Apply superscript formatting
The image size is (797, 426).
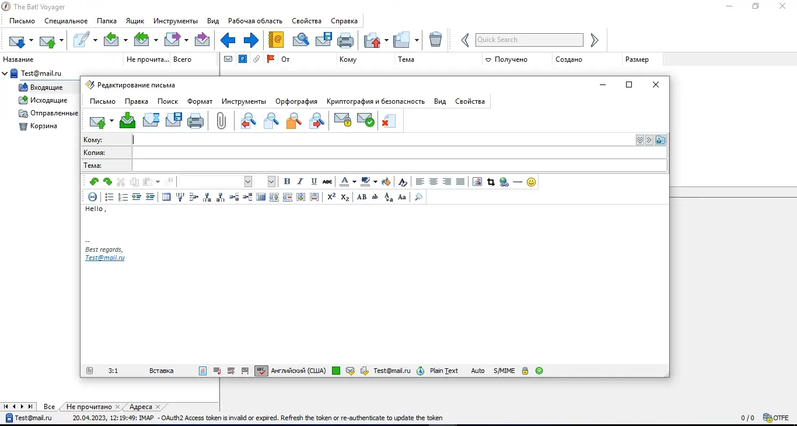point(331,197)
